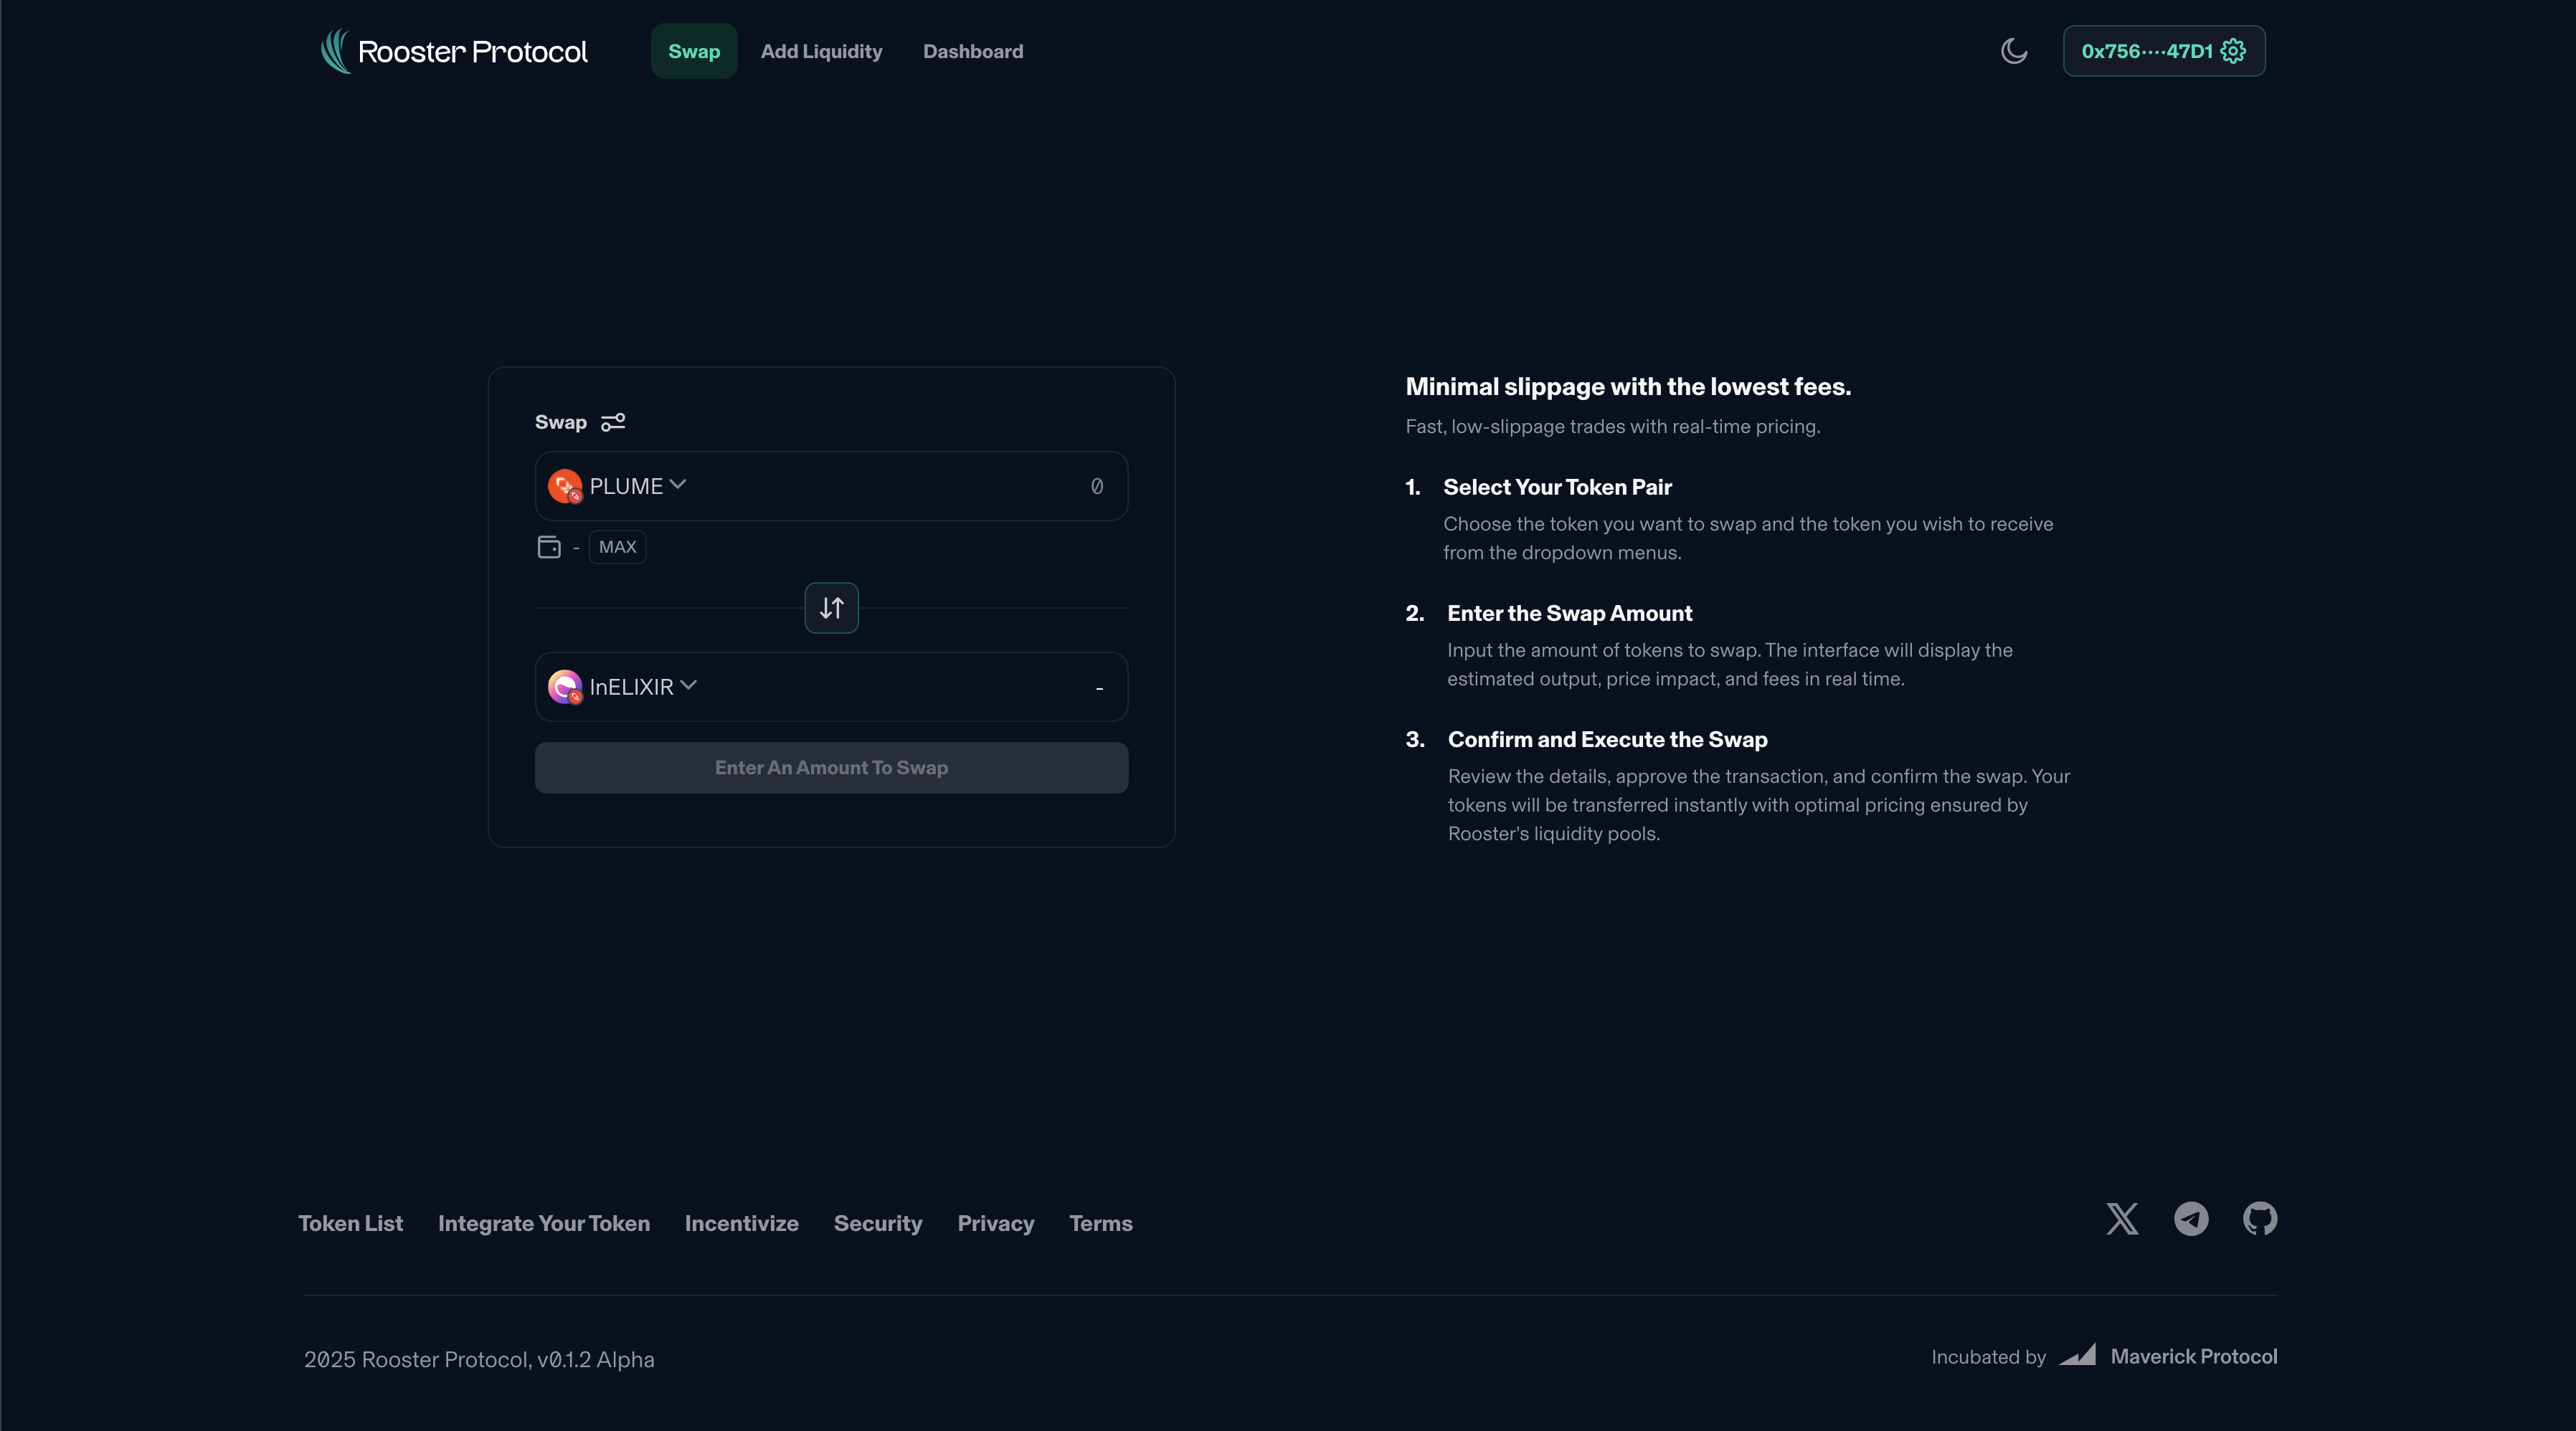Toggle dark mode moon icon
2576x1431 pixels.
tap(2013, 51)
